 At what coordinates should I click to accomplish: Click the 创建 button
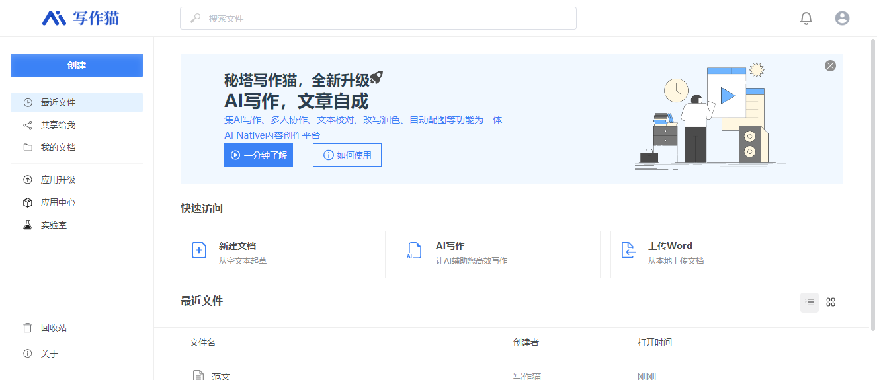click(x=77, y=65)
